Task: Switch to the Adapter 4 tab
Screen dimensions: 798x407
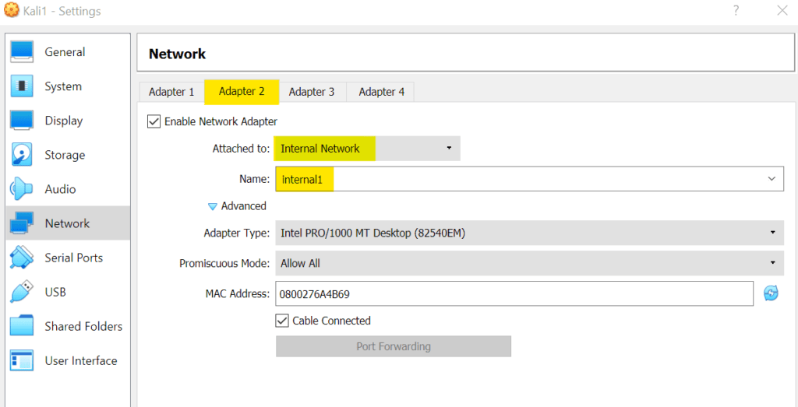Action: (x=381, y=92)
